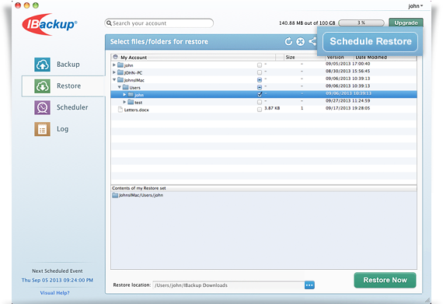Viewport: 443px width, 304px height.
Task: Click the Letters.docx file icon
Action: point(120,110)
